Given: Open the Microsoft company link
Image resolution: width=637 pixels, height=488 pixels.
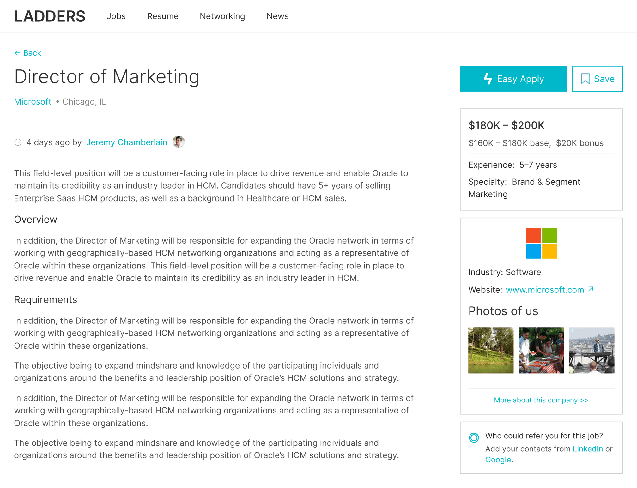Looking at the screenshot, I should [x=33, y=102].
